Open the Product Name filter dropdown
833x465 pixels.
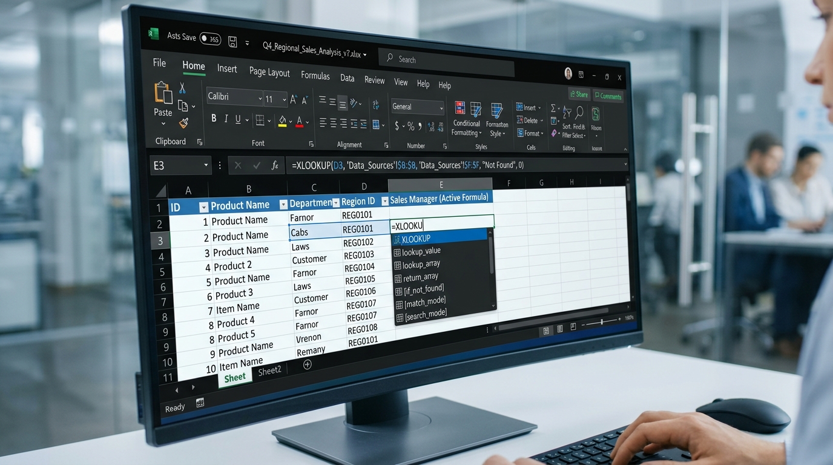pos(283,204)
